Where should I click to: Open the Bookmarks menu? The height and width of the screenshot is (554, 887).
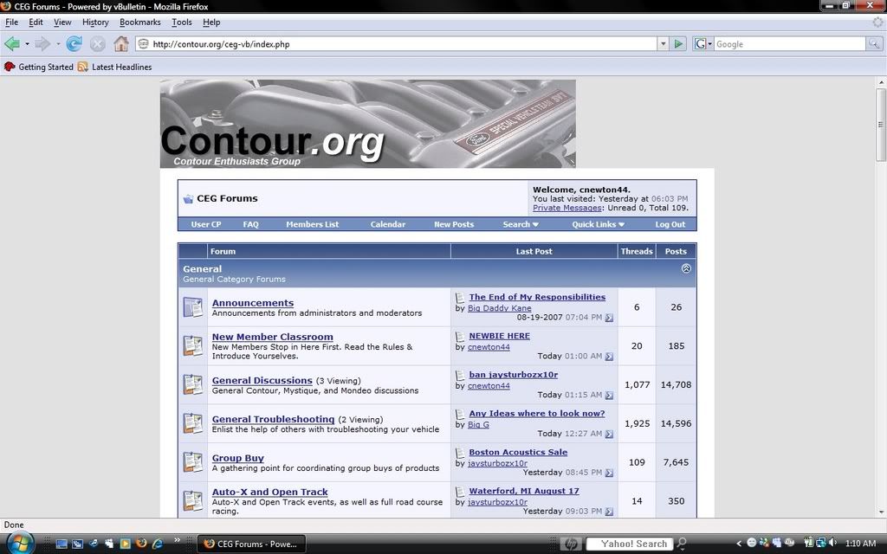point(139,22)
